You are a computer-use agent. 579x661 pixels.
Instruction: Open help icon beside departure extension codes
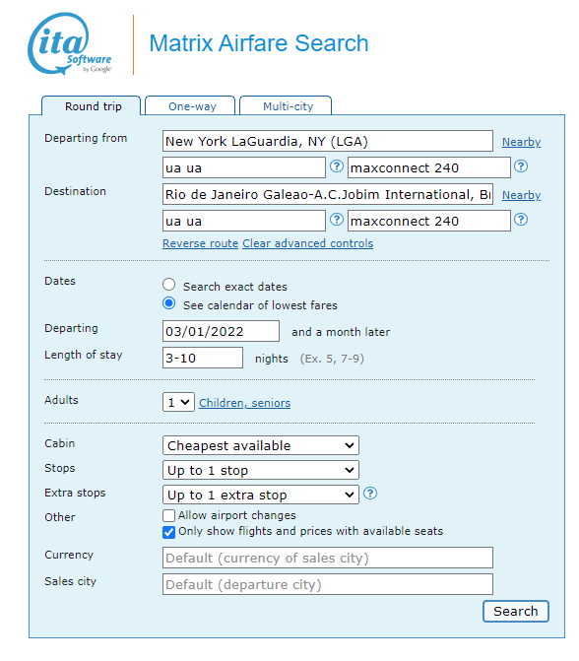(521, 166)
